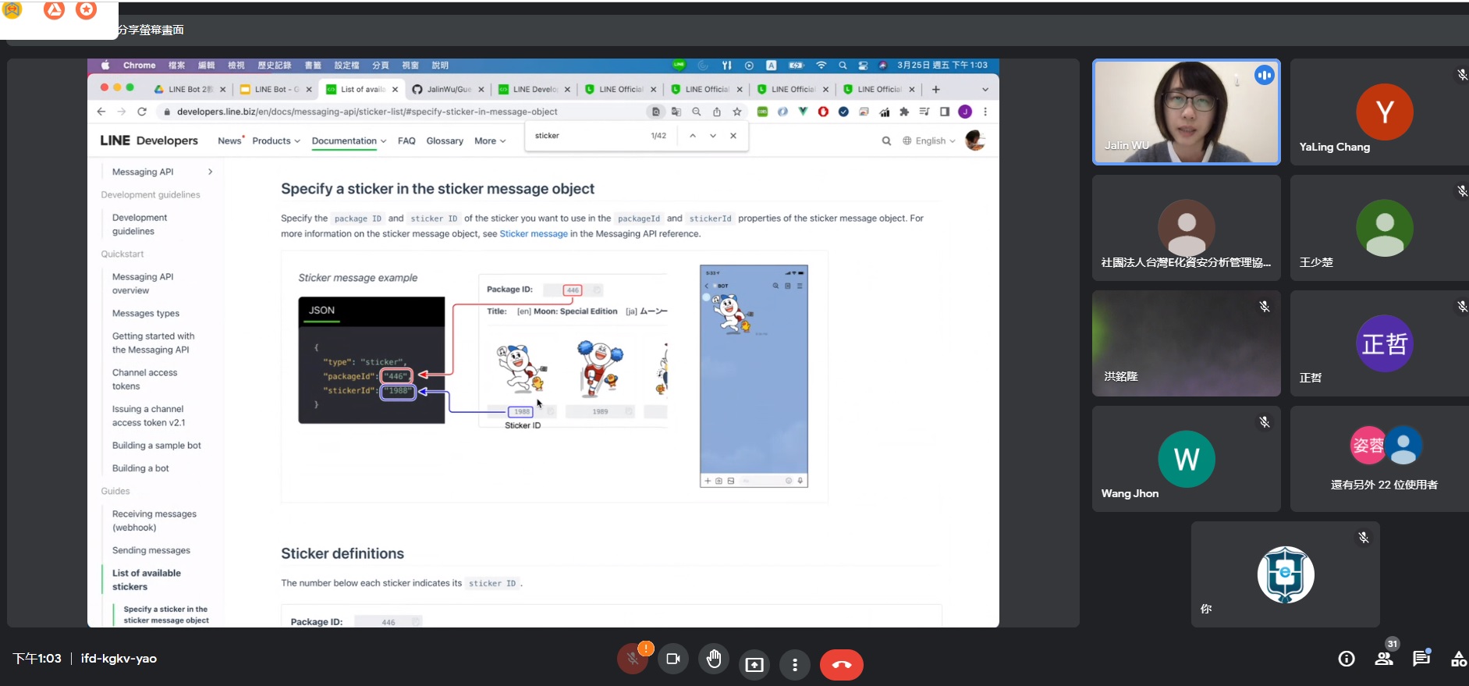Viewport: 1469px width, 686px height.
Task: Expand Products dropdown menu
Action: (276, 141)
